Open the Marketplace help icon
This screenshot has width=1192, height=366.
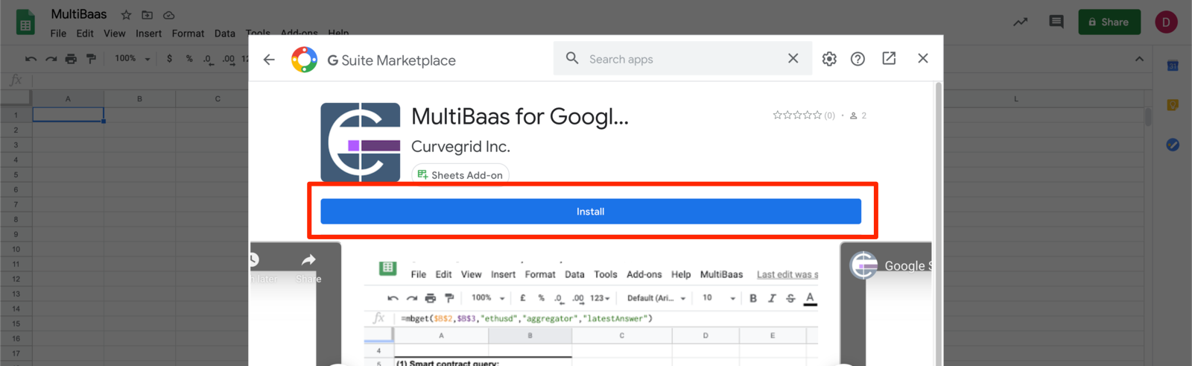click(857, 59)
